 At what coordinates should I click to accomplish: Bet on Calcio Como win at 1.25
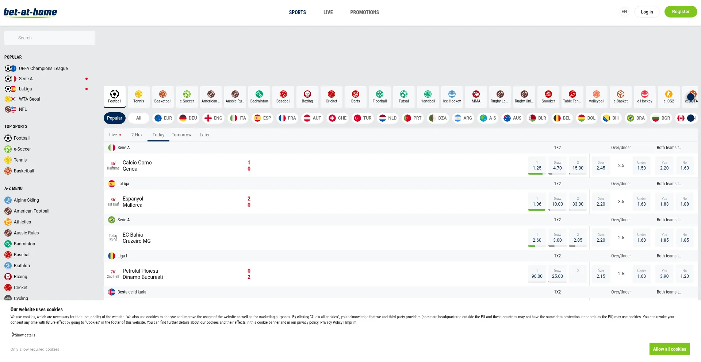click(537, 166)
